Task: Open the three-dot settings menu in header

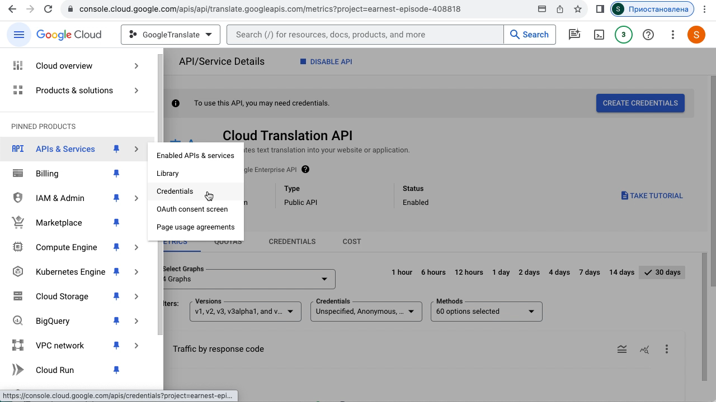Action: click(673, 35)
